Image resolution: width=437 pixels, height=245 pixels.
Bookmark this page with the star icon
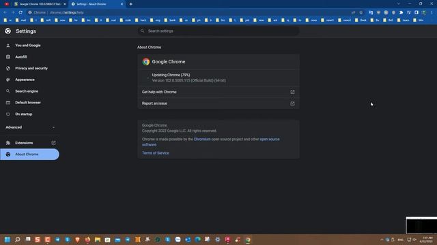[x=361, y=12]
